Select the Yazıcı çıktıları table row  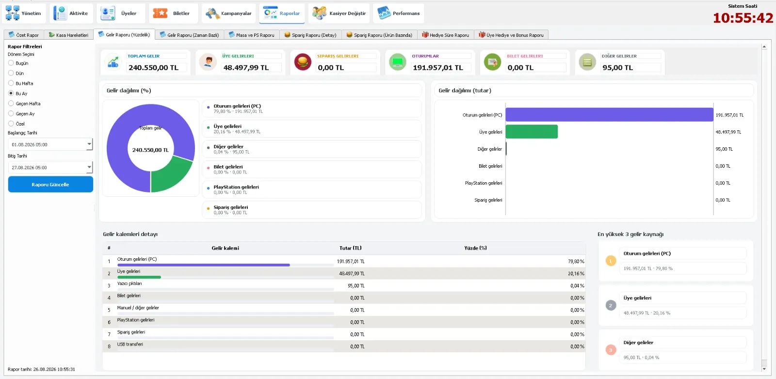[344, 285]
